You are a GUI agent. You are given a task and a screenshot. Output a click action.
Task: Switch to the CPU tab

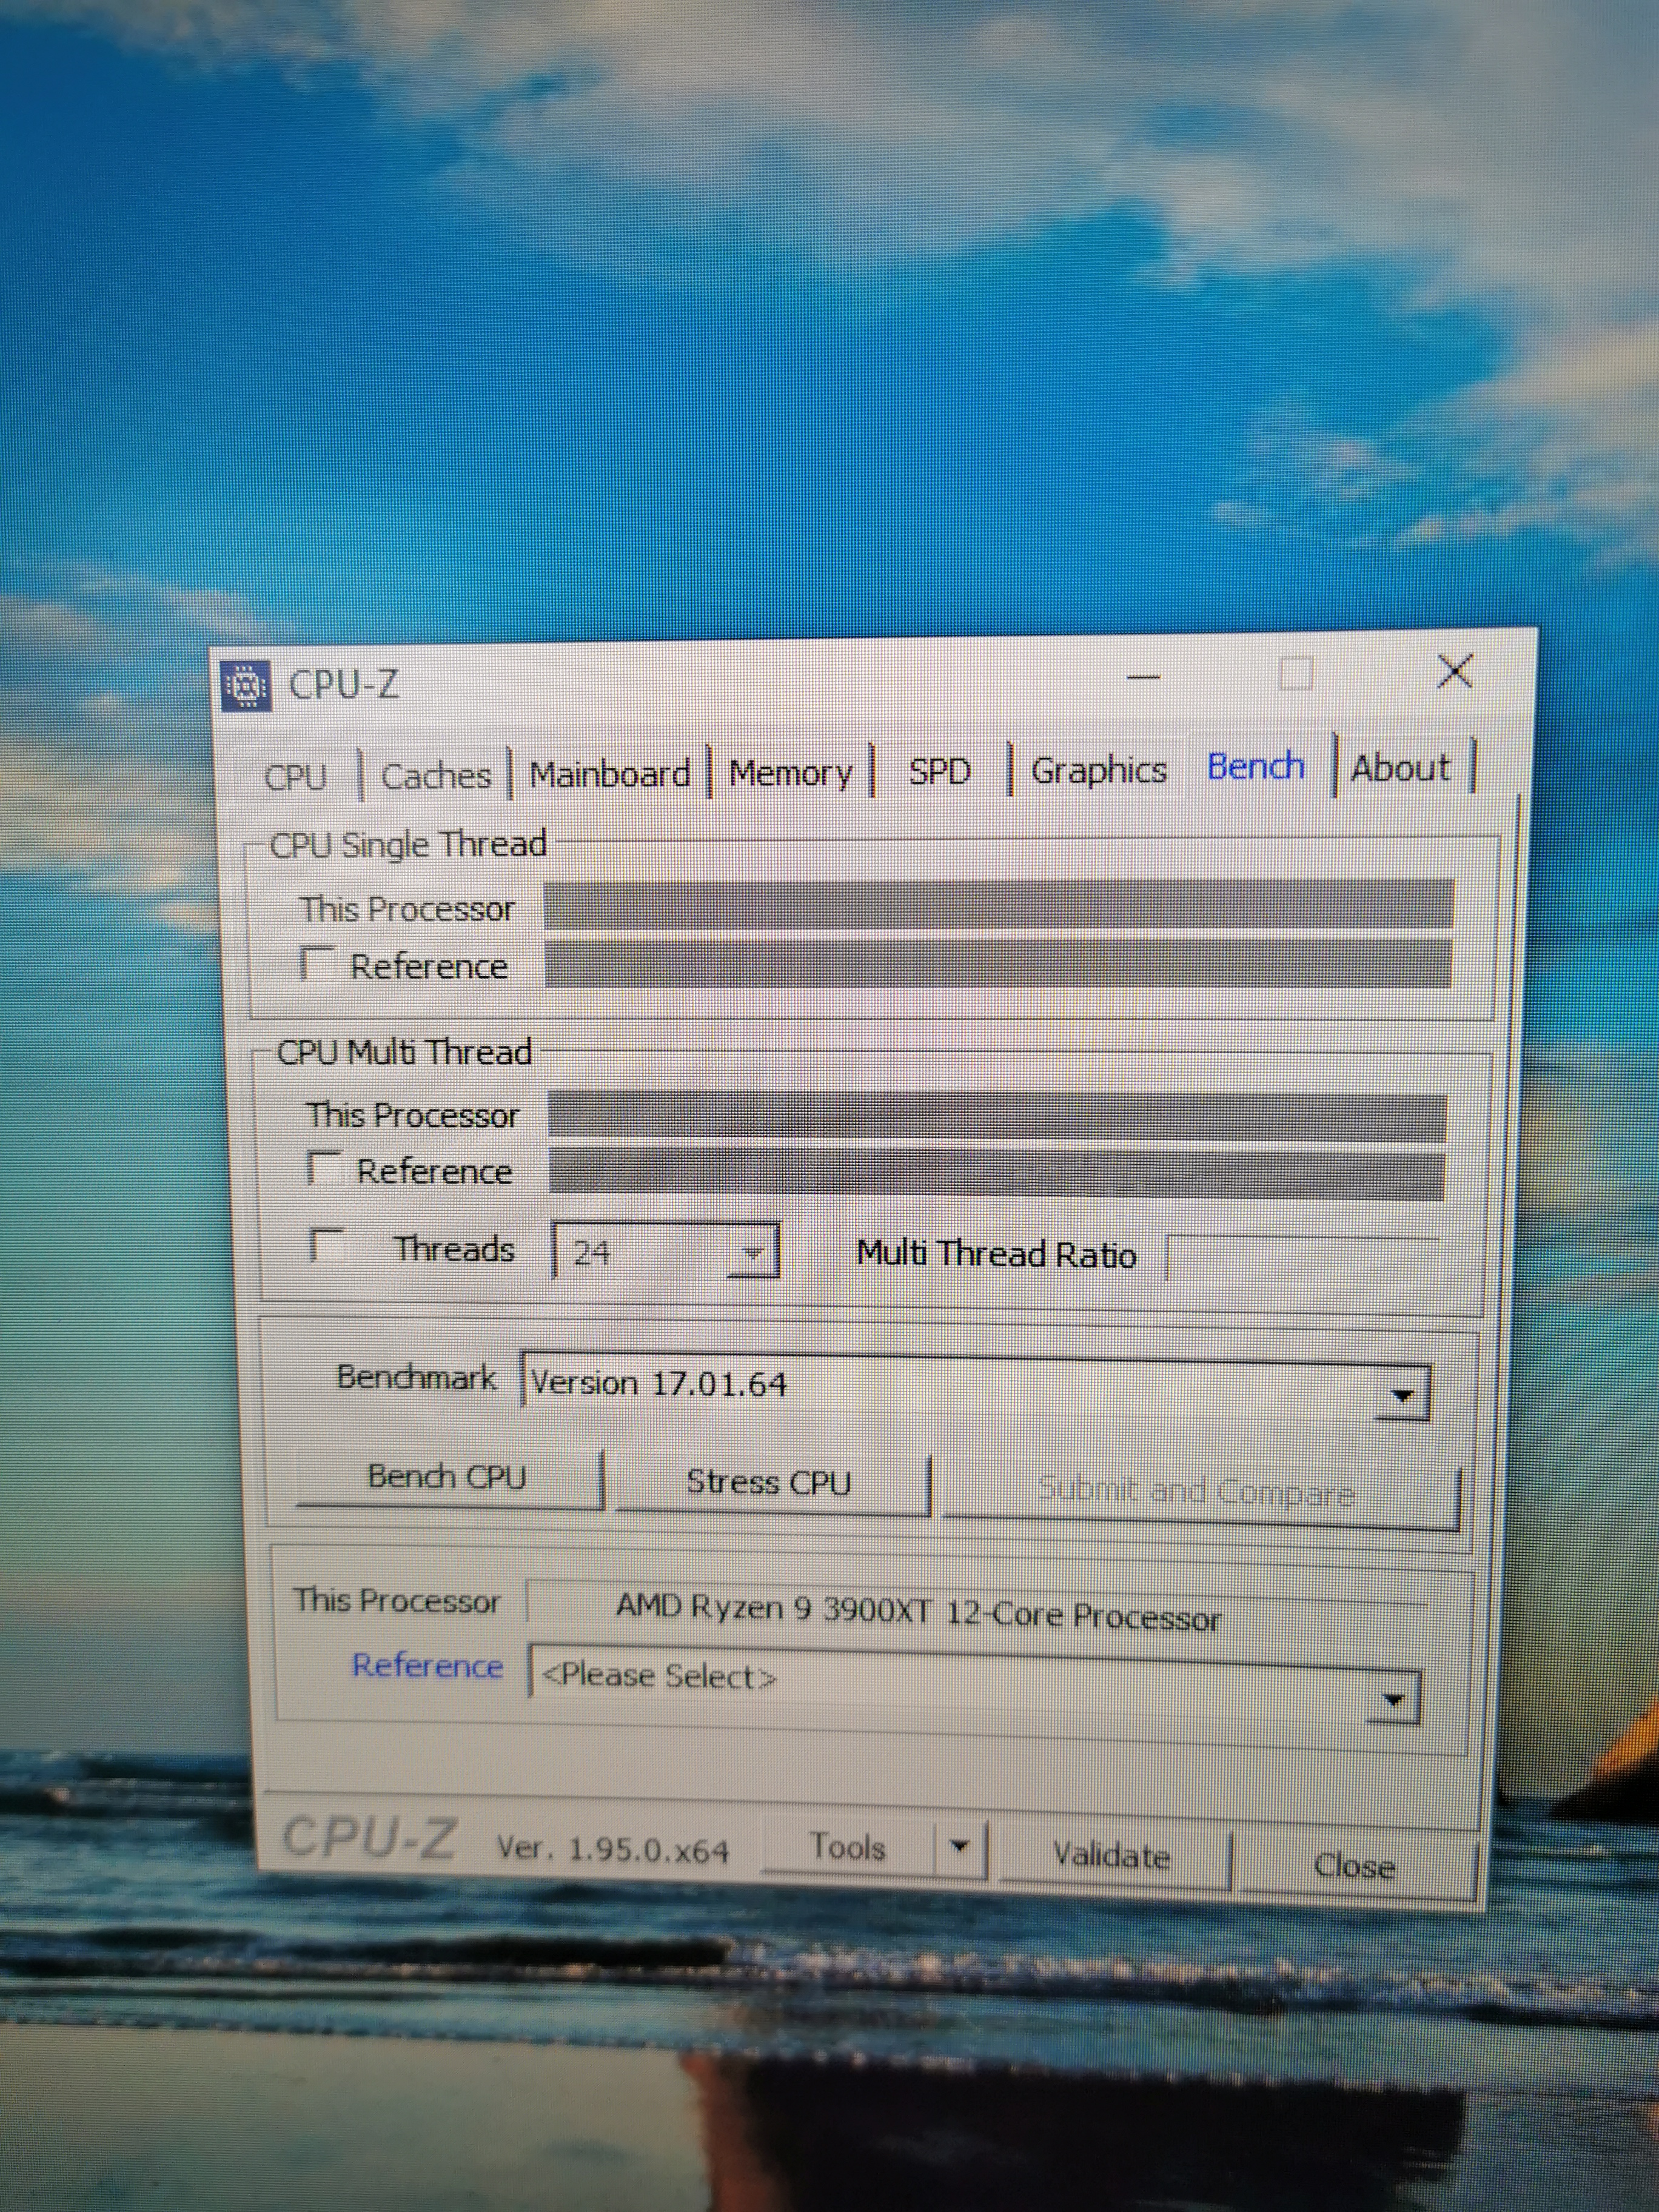tap(295, 777)
